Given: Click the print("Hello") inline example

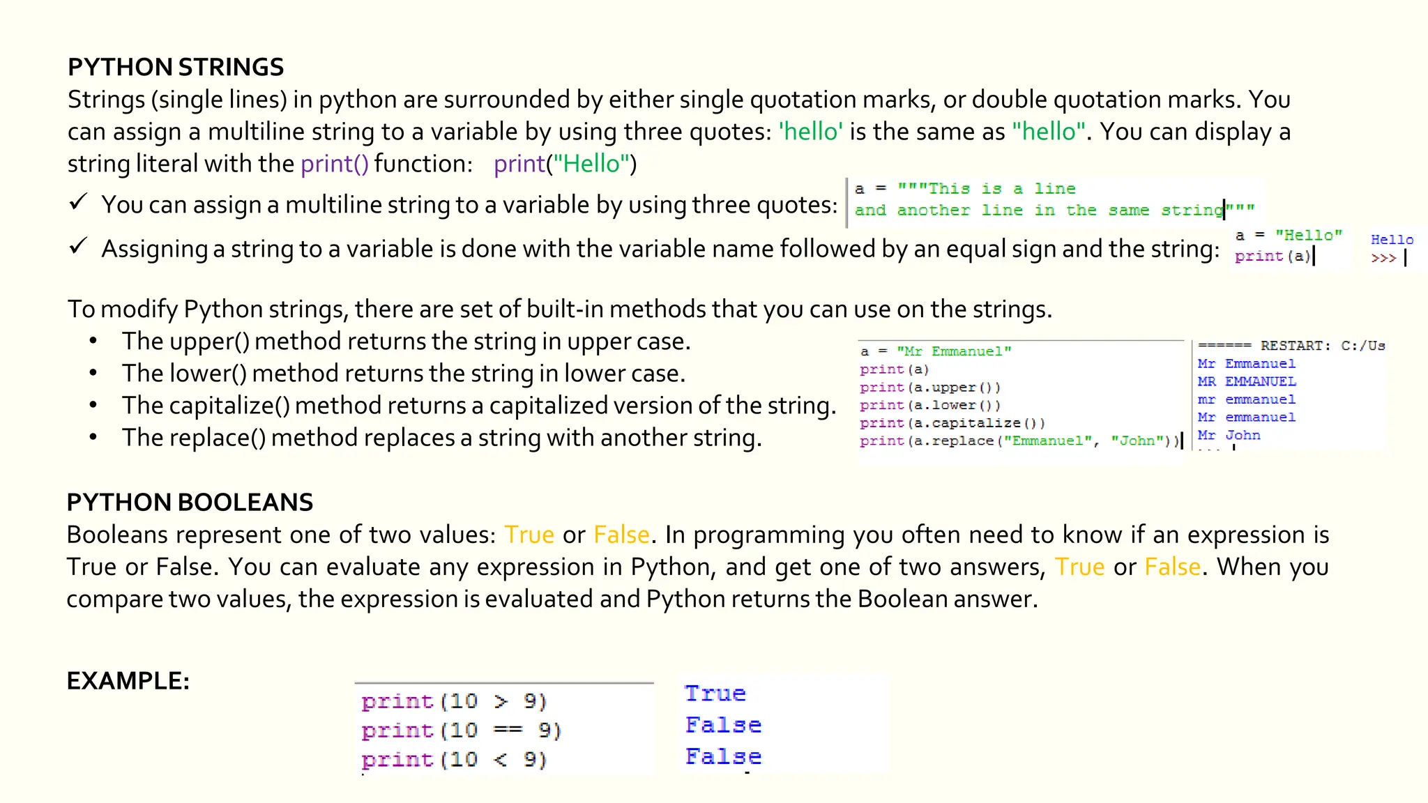Looking at the screenshot, I should (565, 164).
